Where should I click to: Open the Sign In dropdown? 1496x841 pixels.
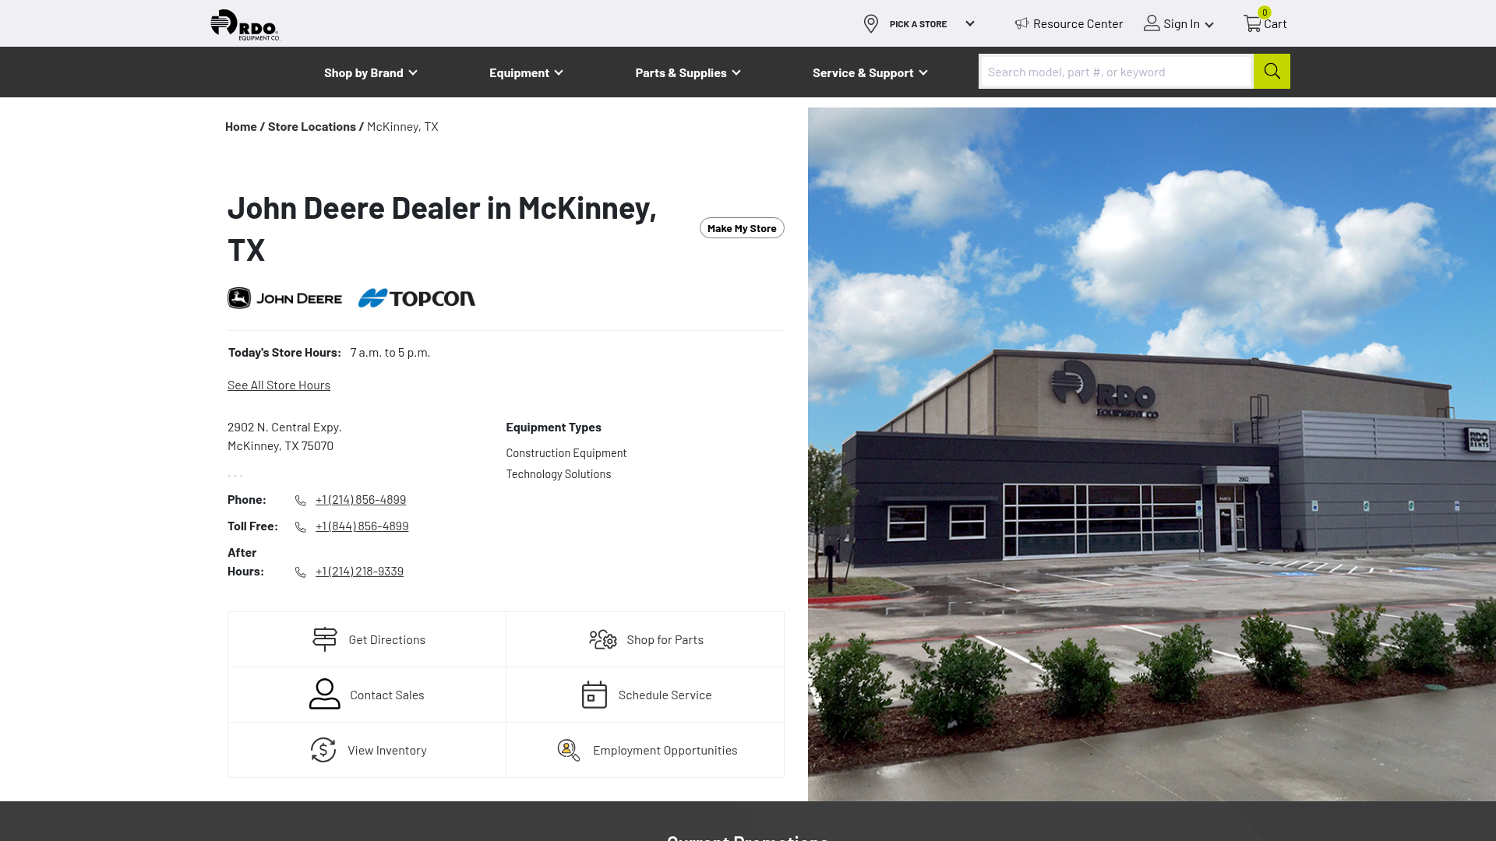(1179, 23)
